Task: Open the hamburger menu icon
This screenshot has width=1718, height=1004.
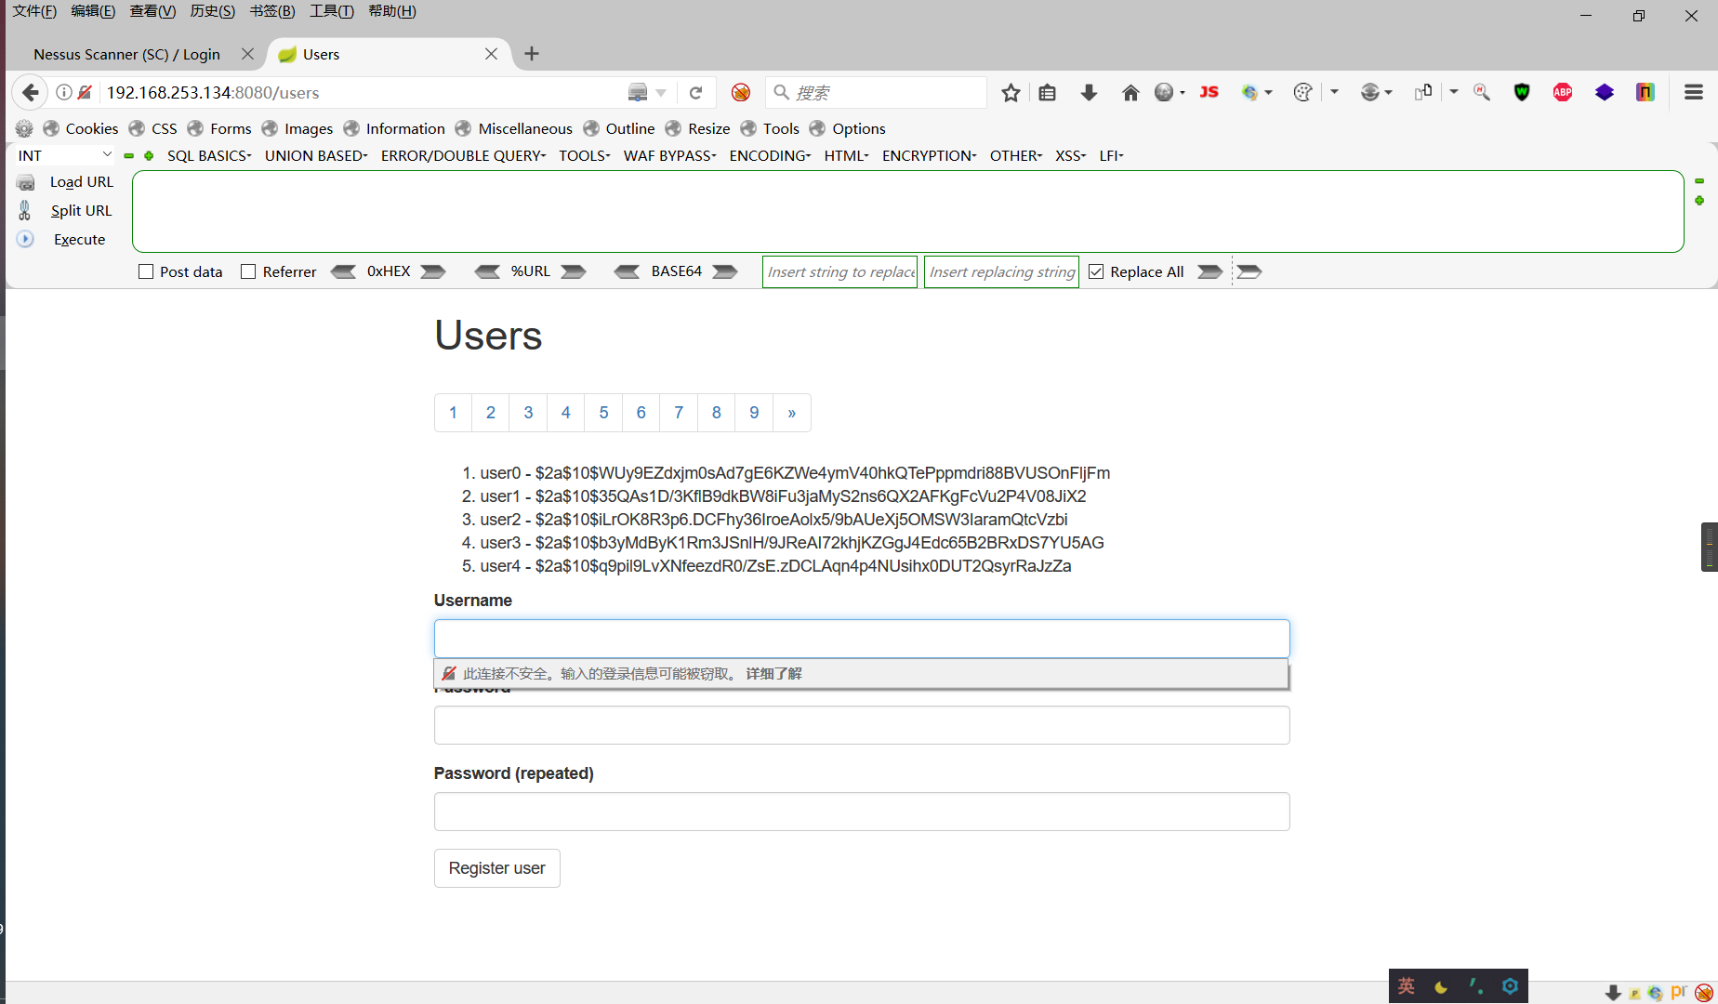Action: (1693, 92)
